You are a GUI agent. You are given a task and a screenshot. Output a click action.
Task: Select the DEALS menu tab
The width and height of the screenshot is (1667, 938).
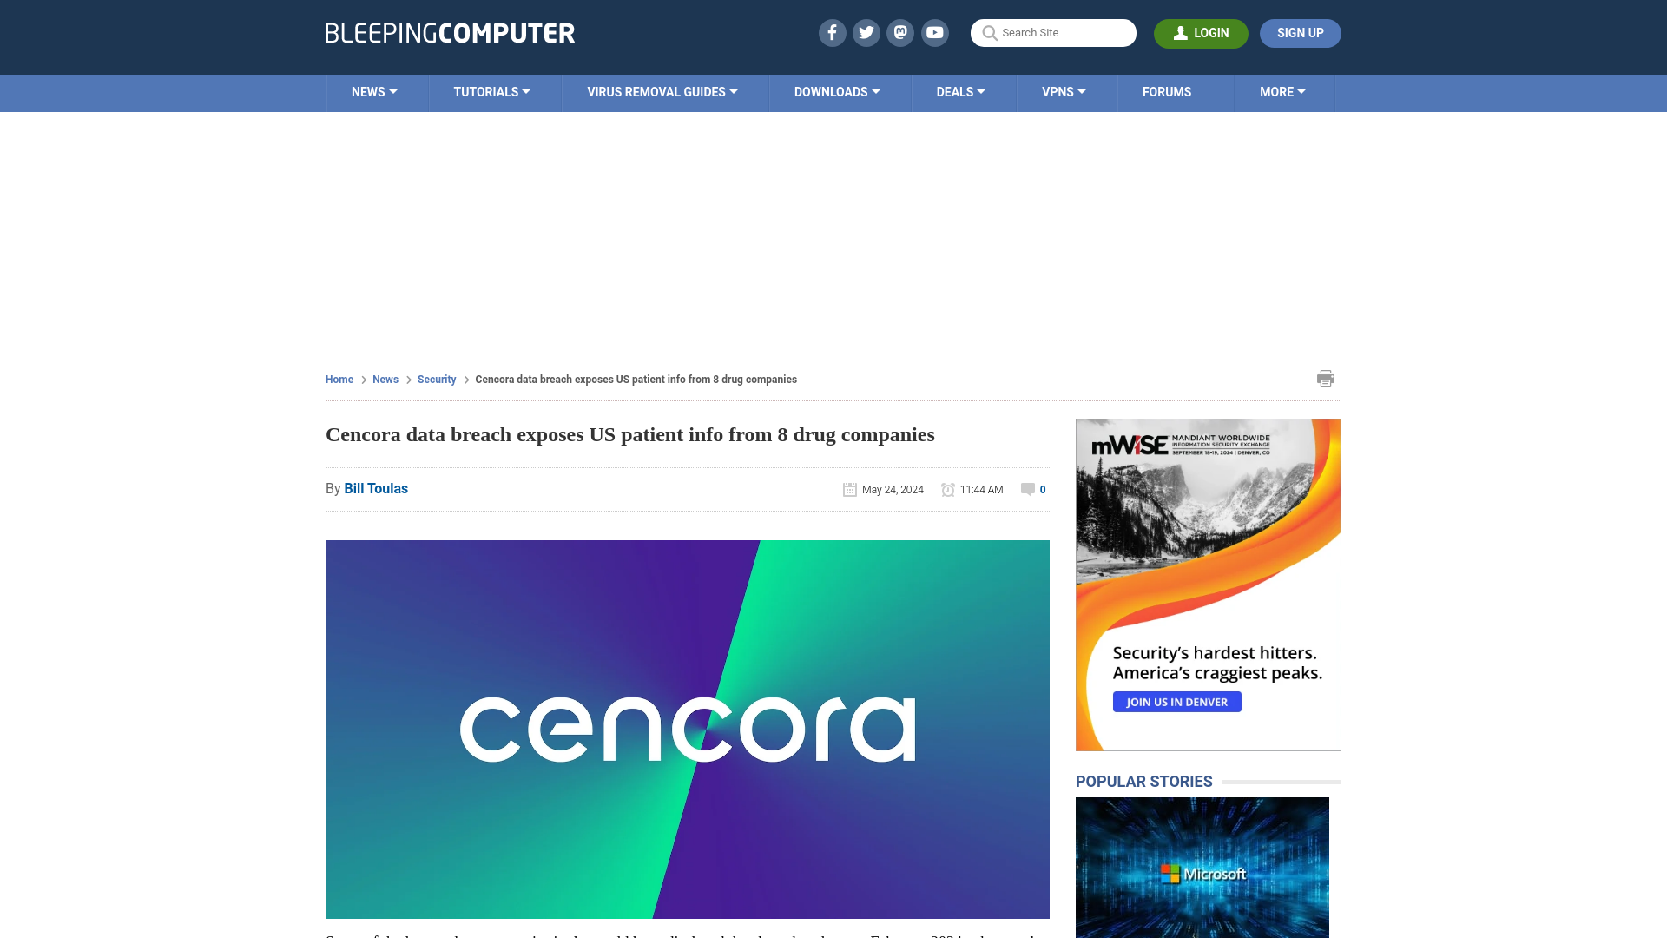pyautogui.click(x=959, y=91)
